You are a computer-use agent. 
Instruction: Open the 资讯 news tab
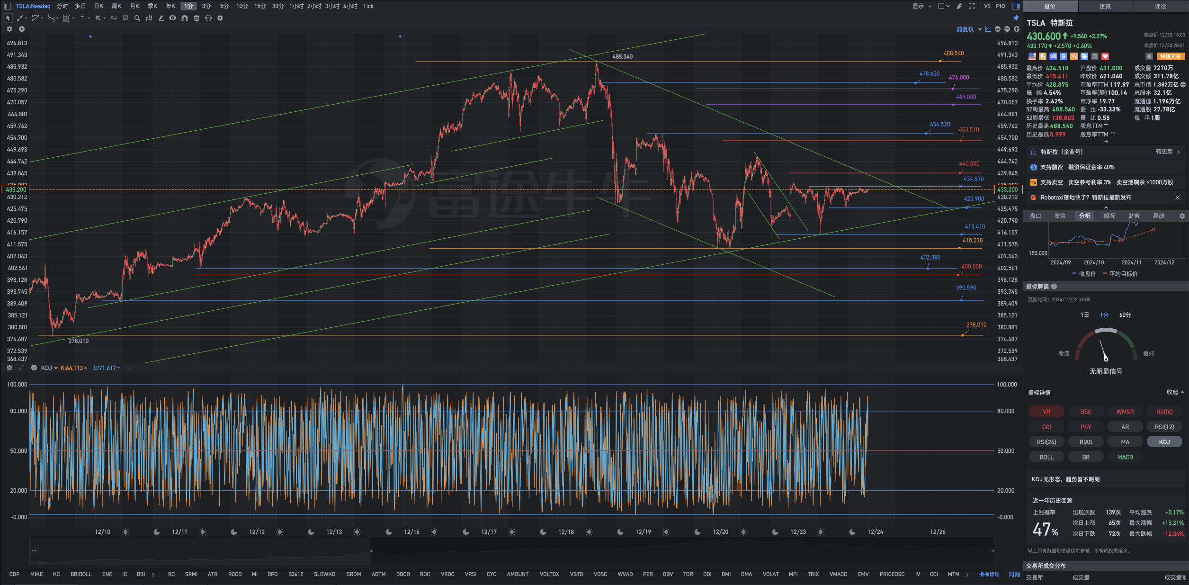[x=1105, y=6]
